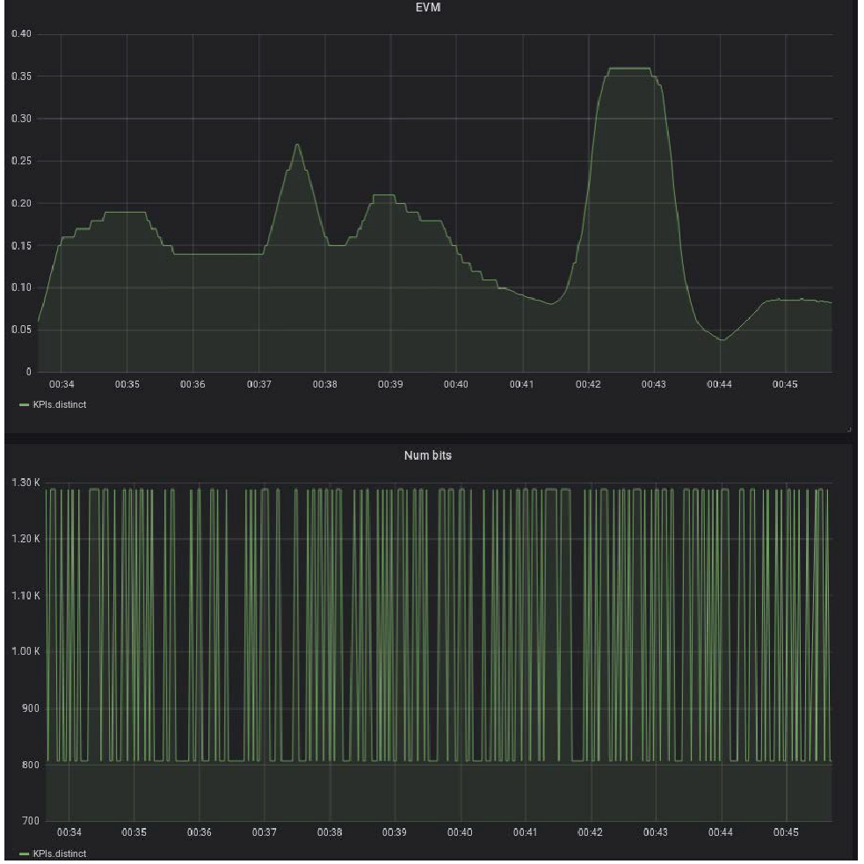Click the 00:42 tick label on Num bits axis

point(590,831)
